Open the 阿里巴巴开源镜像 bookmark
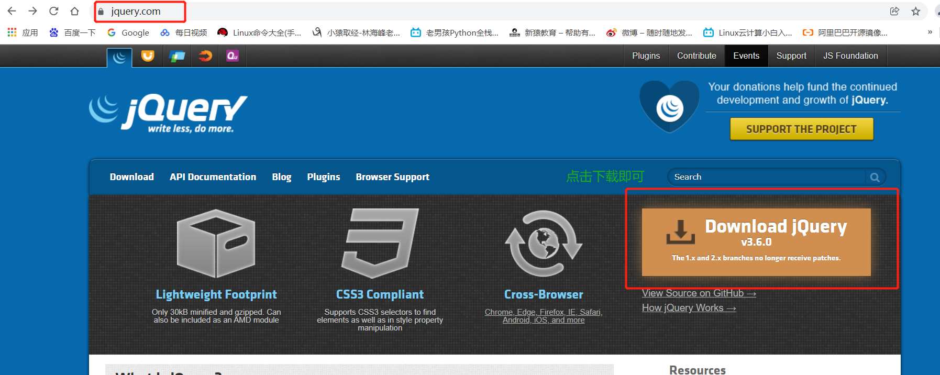Image resolution: width=940 pixels, height=375 pixels. pyautogui.click(x=845, y=32)
